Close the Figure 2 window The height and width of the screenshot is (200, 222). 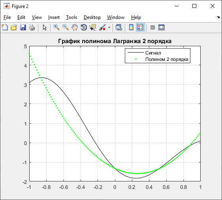pyautogui.click(x=213, y=6)
